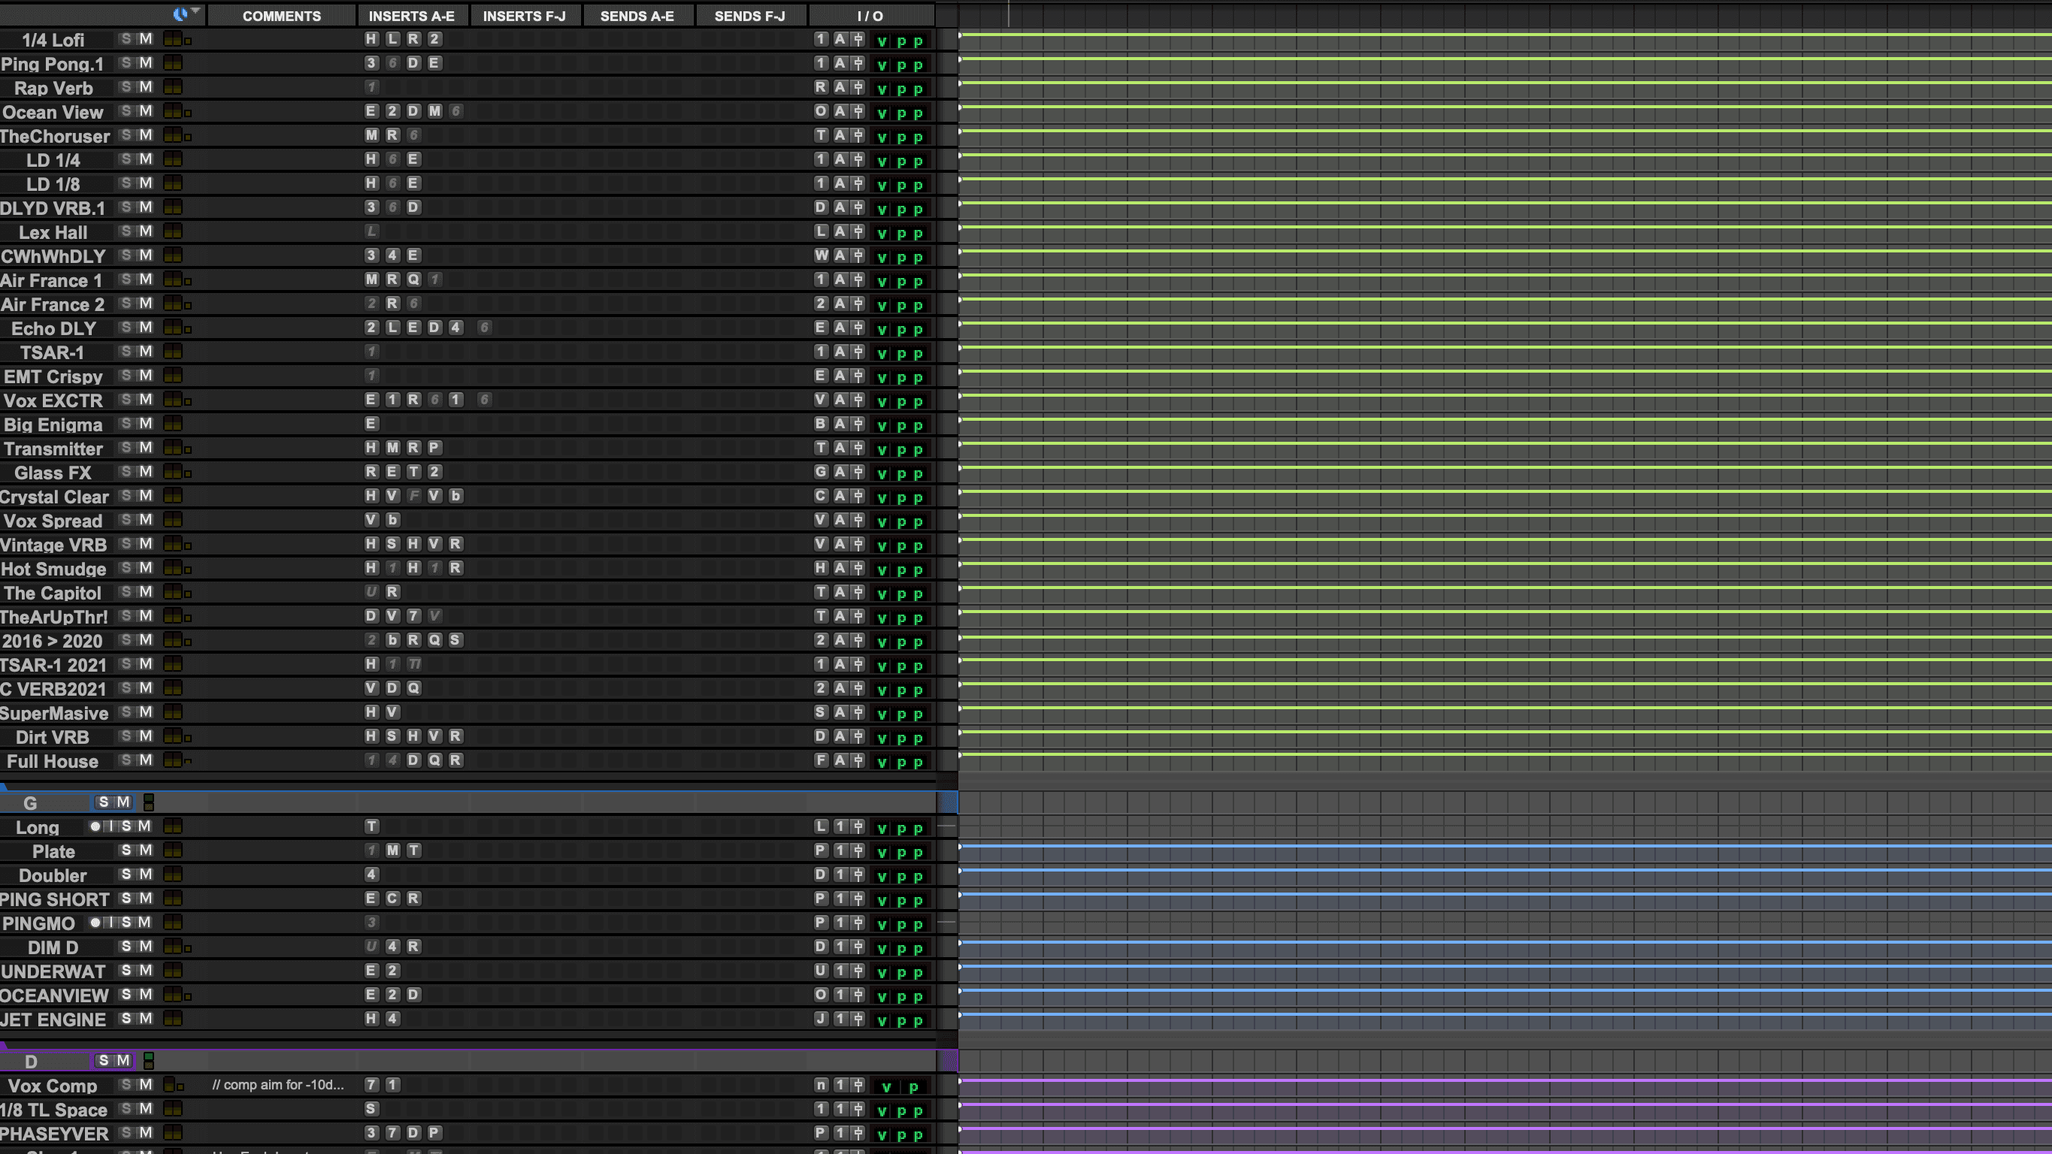Open insert H on 1/4 Lofi track
The image size is (2052, 1154).
[x=371, y=39]
